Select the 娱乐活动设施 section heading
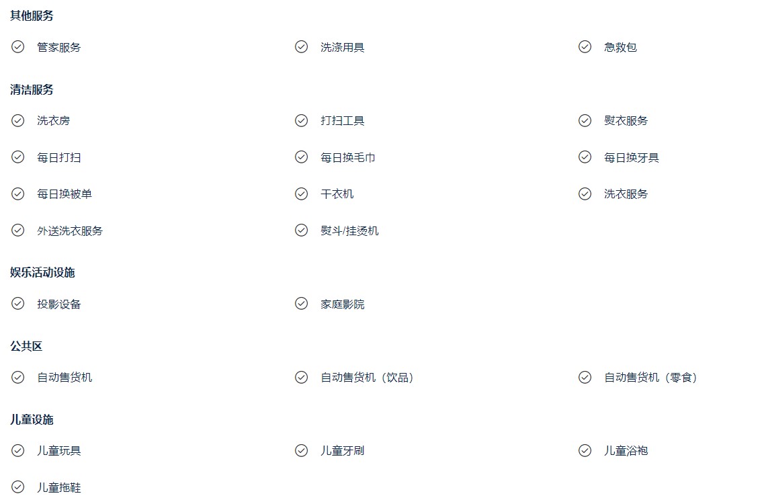This screenshot has height=502, width=766. tap(42, 272)
